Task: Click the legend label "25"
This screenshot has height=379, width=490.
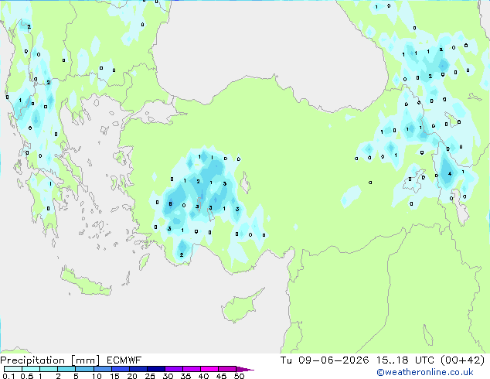Action: (150, 376)
